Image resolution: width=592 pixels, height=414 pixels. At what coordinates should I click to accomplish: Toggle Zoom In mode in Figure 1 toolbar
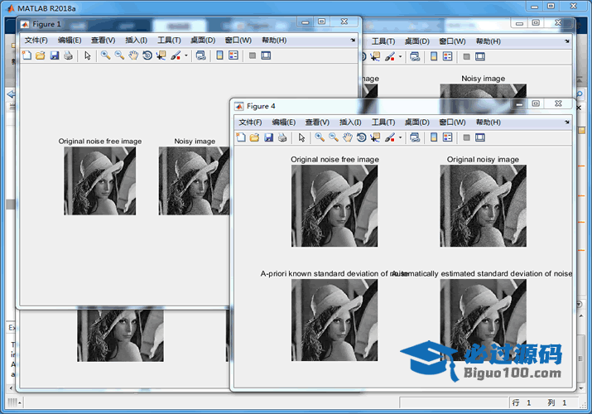(x=105, y=55)
